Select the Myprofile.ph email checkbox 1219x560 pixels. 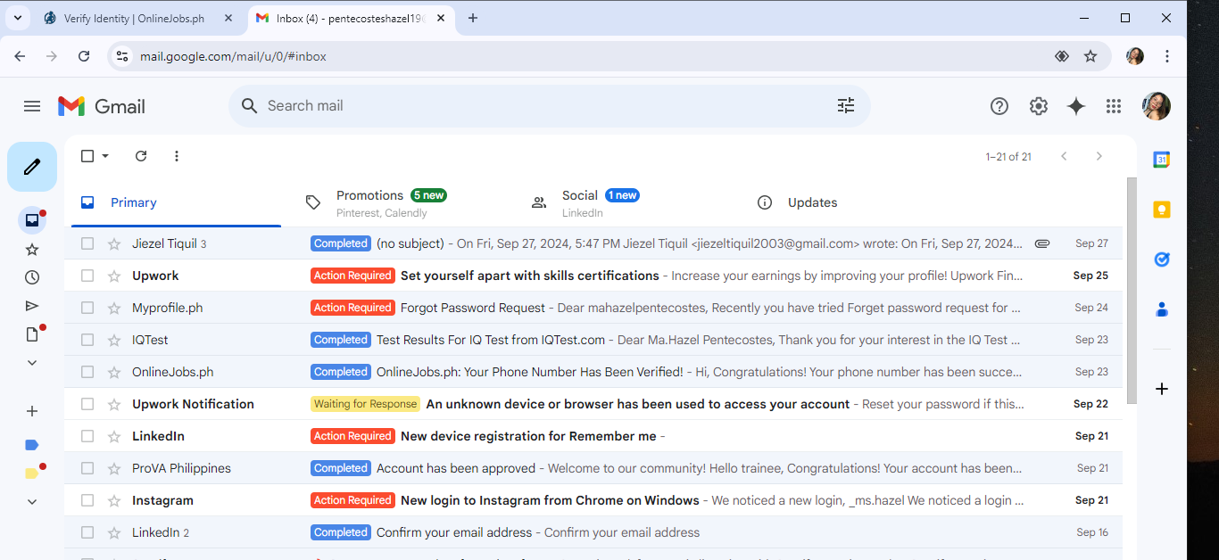click(x=87, y=308)
